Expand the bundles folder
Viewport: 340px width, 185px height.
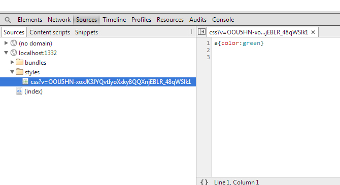point(12,62)
